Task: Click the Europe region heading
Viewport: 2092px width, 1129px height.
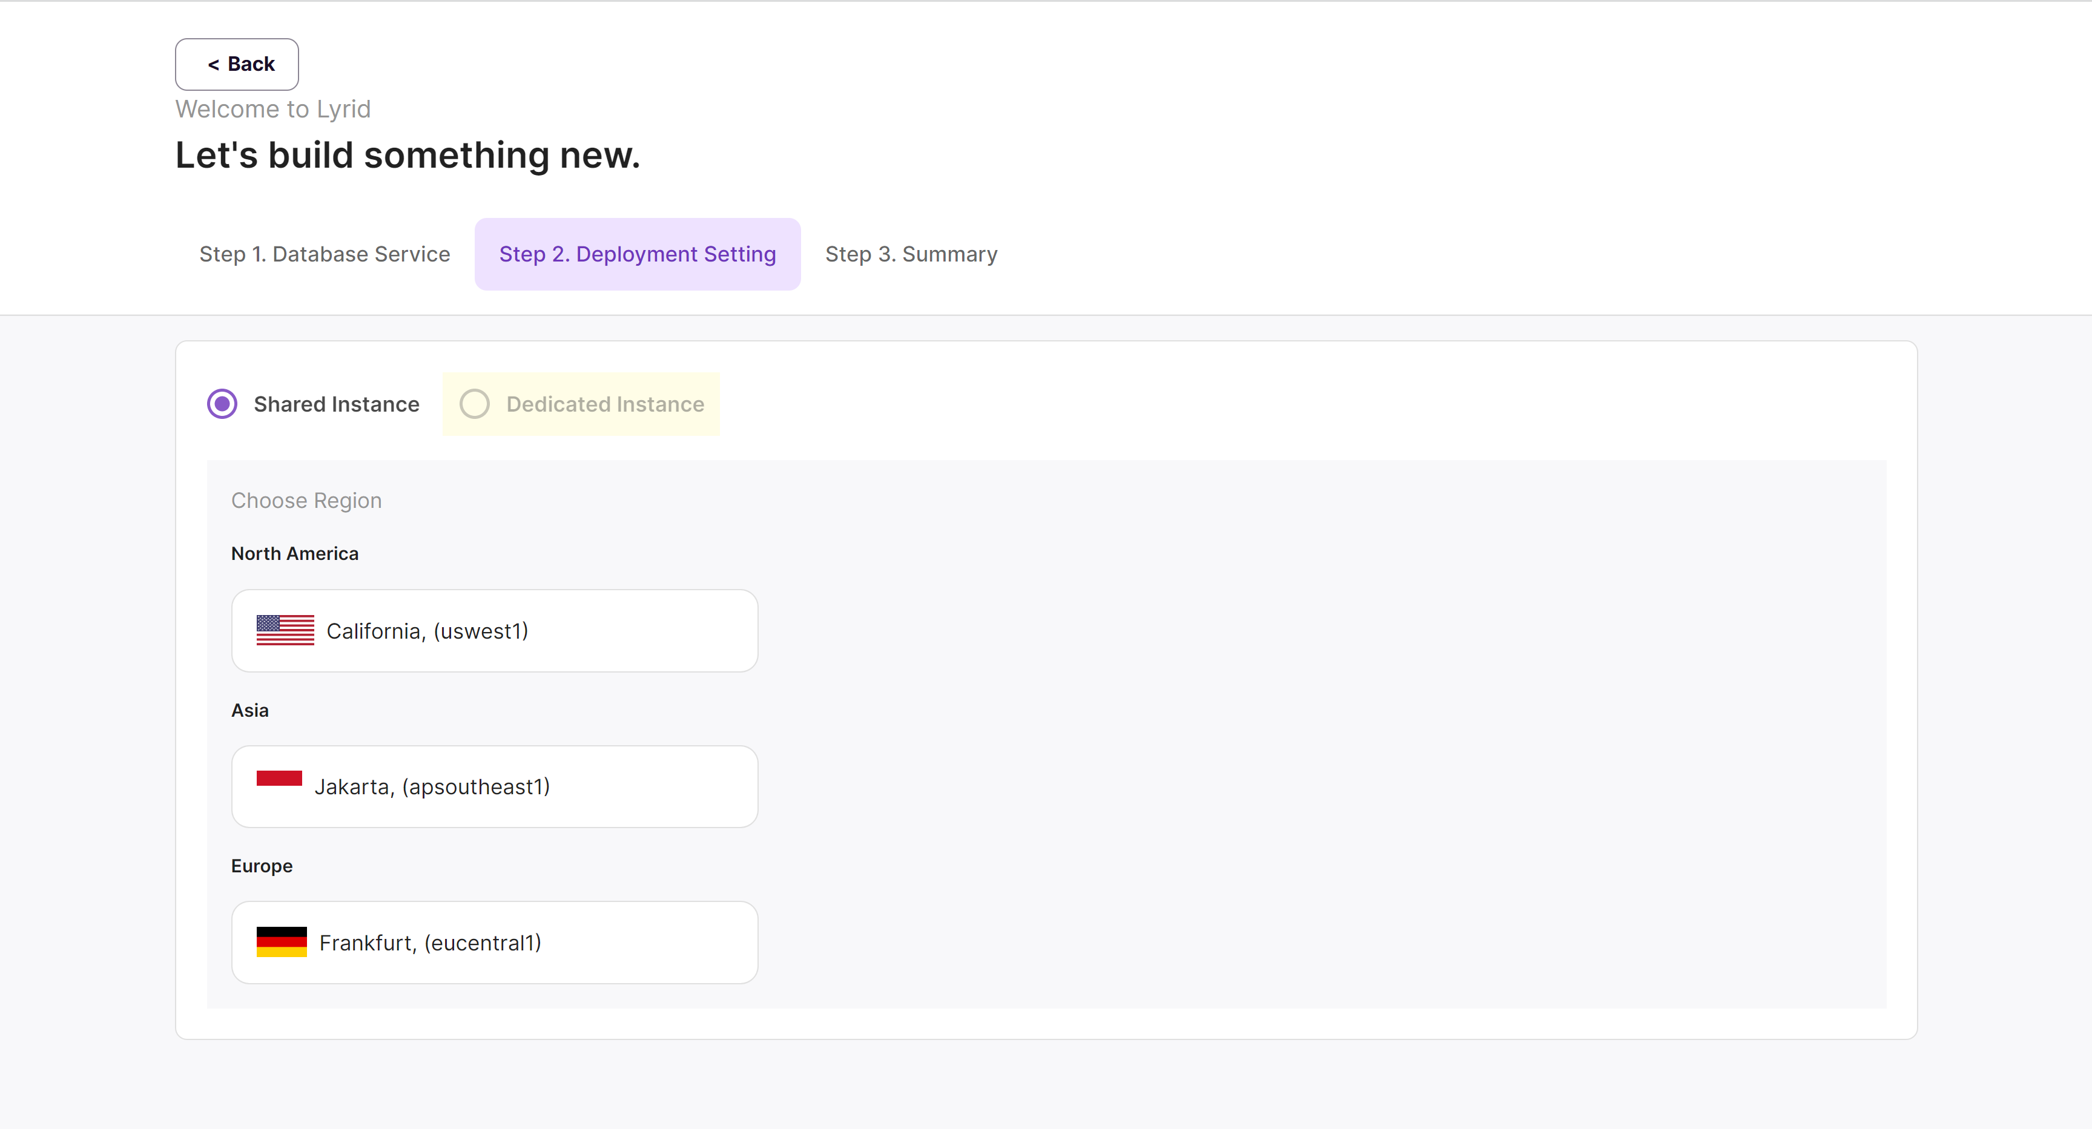Action: click(x=262, y=866)
